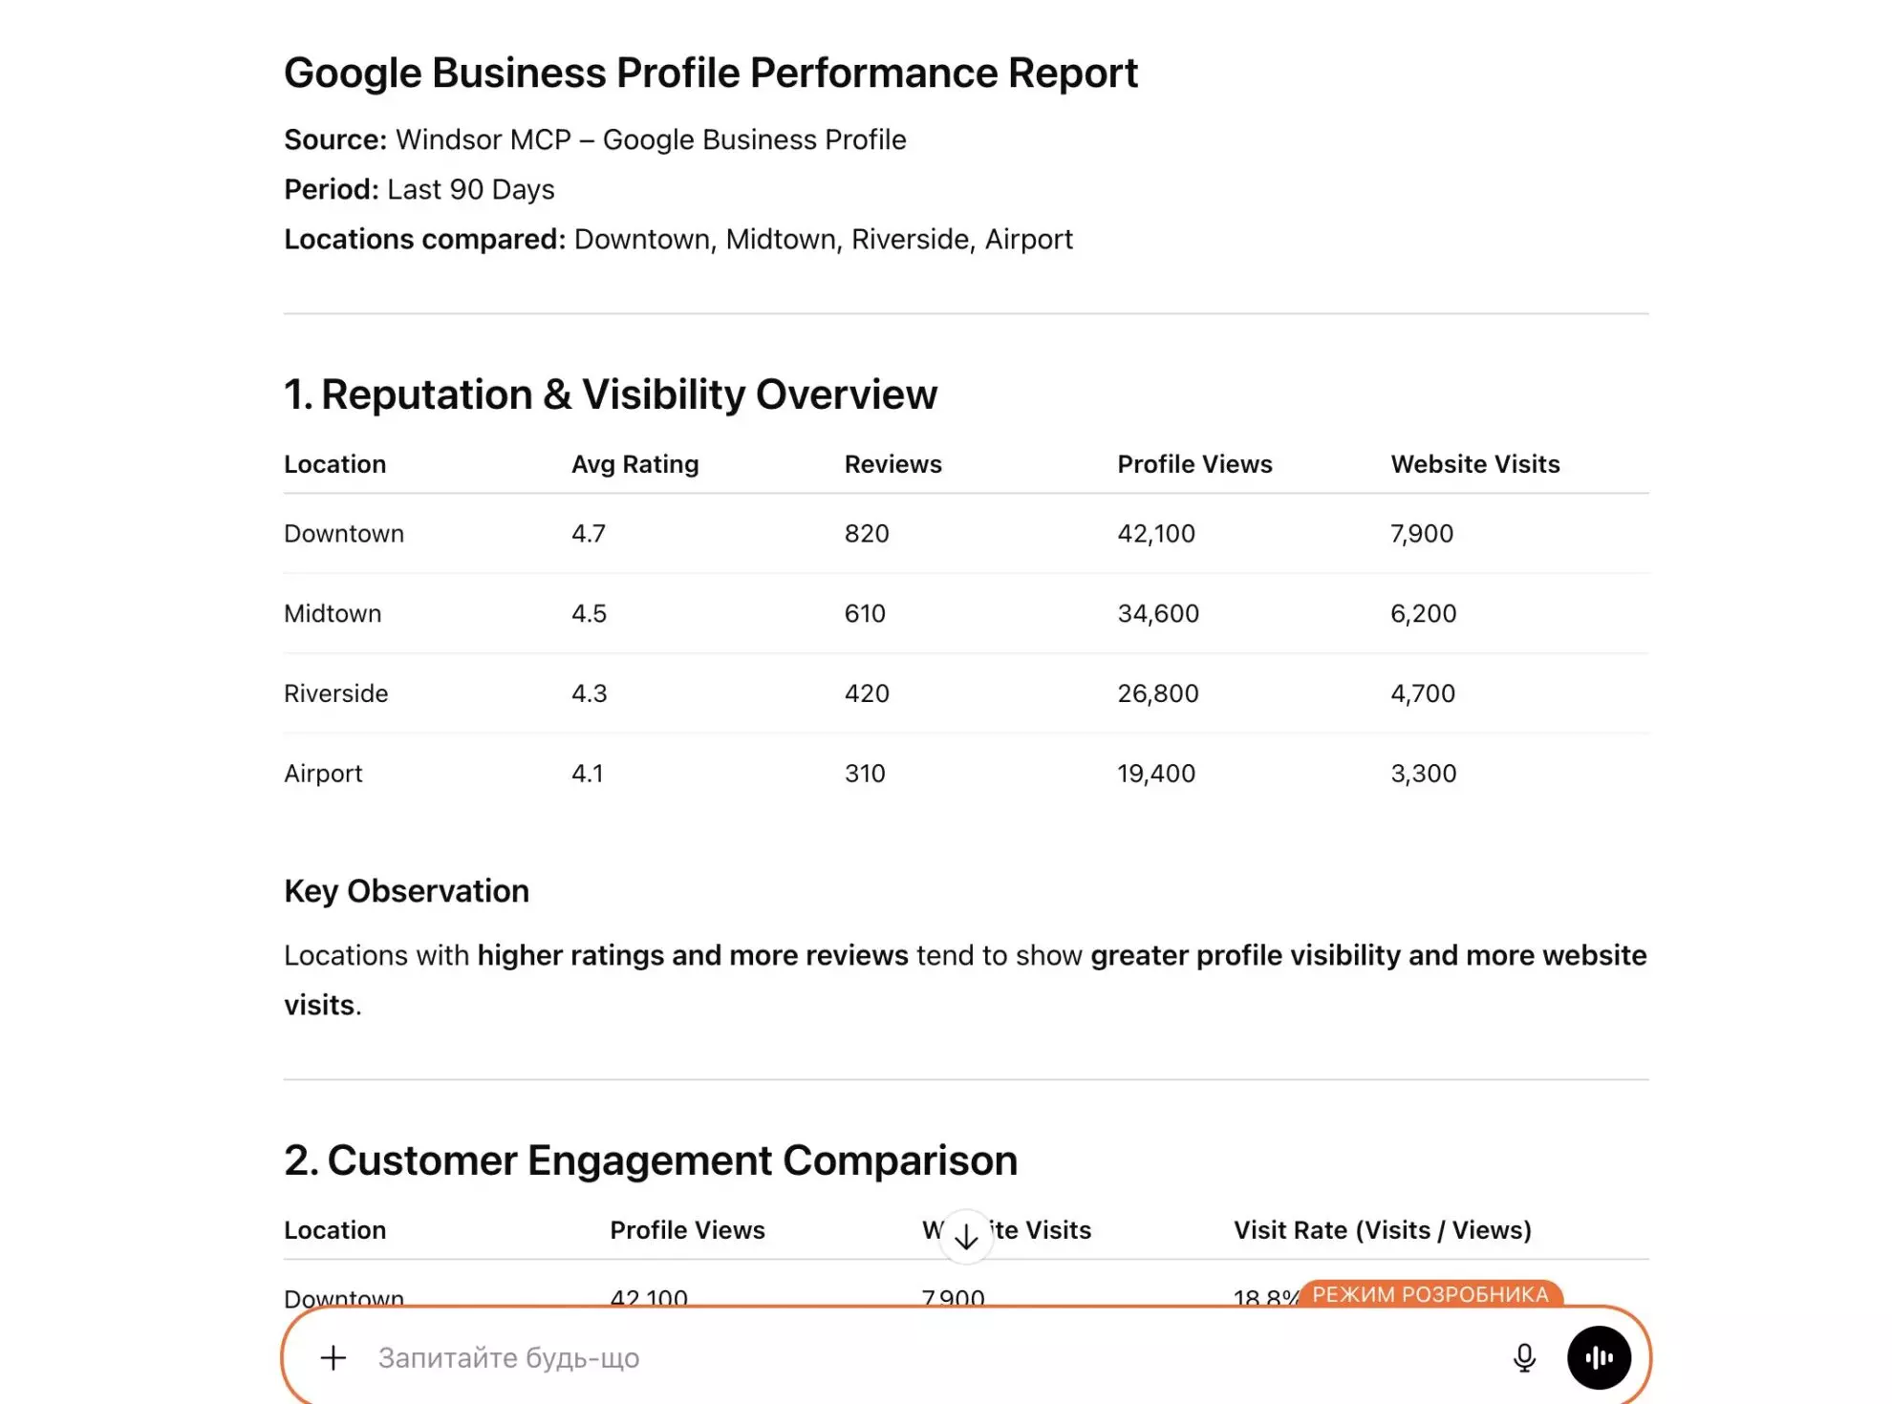Click the РЕЖИМ РОЗРОБНИКА badge
Viewport: 1892px width, 1404px height.
(x=1430, y=1295)
